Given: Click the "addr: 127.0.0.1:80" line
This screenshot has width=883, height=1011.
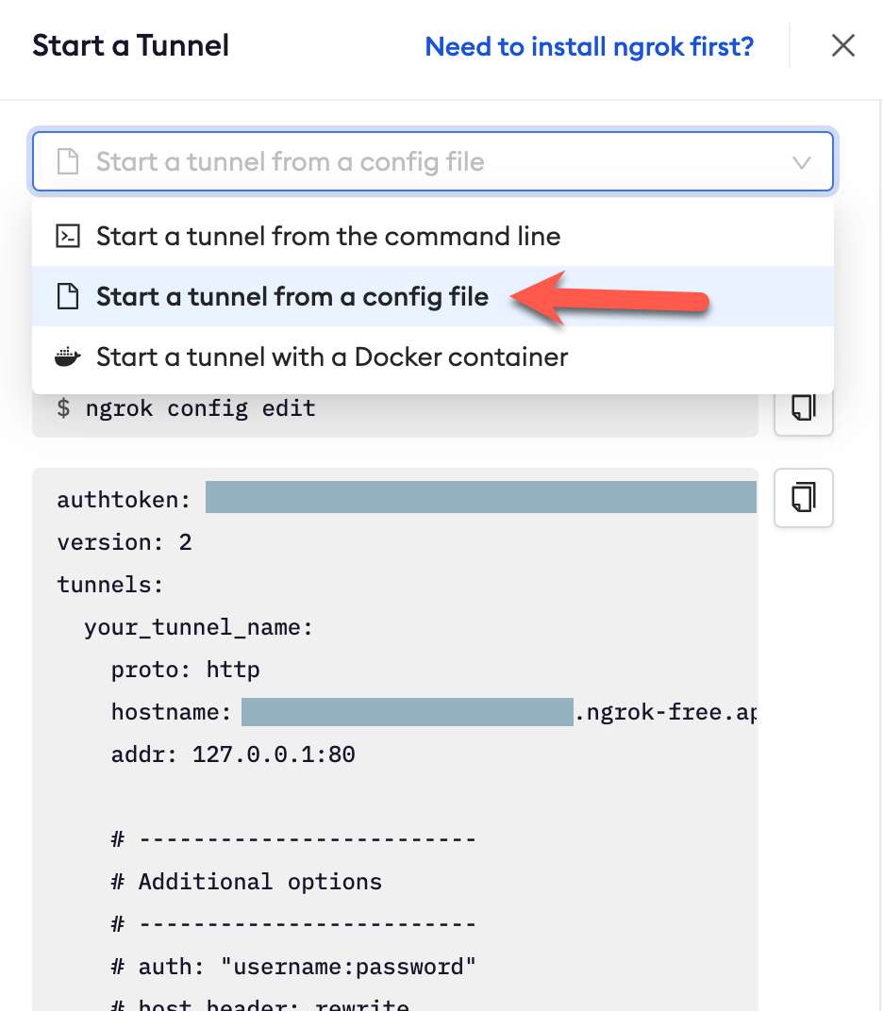Looking at the screenshot, I should pyautogui.click(x=233, y=754).
